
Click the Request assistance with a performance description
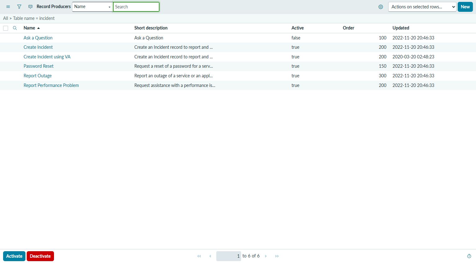tap(175, 85)
